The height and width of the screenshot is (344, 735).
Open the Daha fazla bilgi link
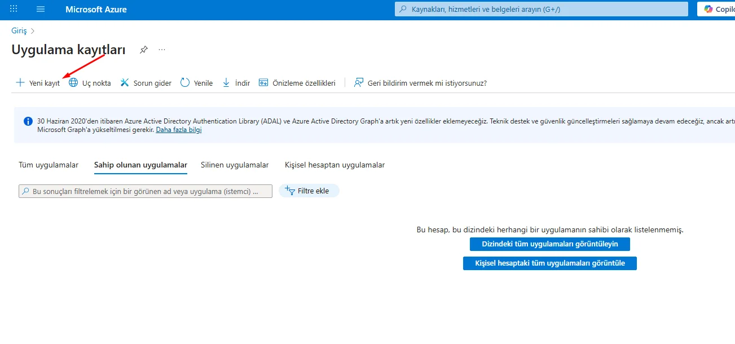(178, 129)
